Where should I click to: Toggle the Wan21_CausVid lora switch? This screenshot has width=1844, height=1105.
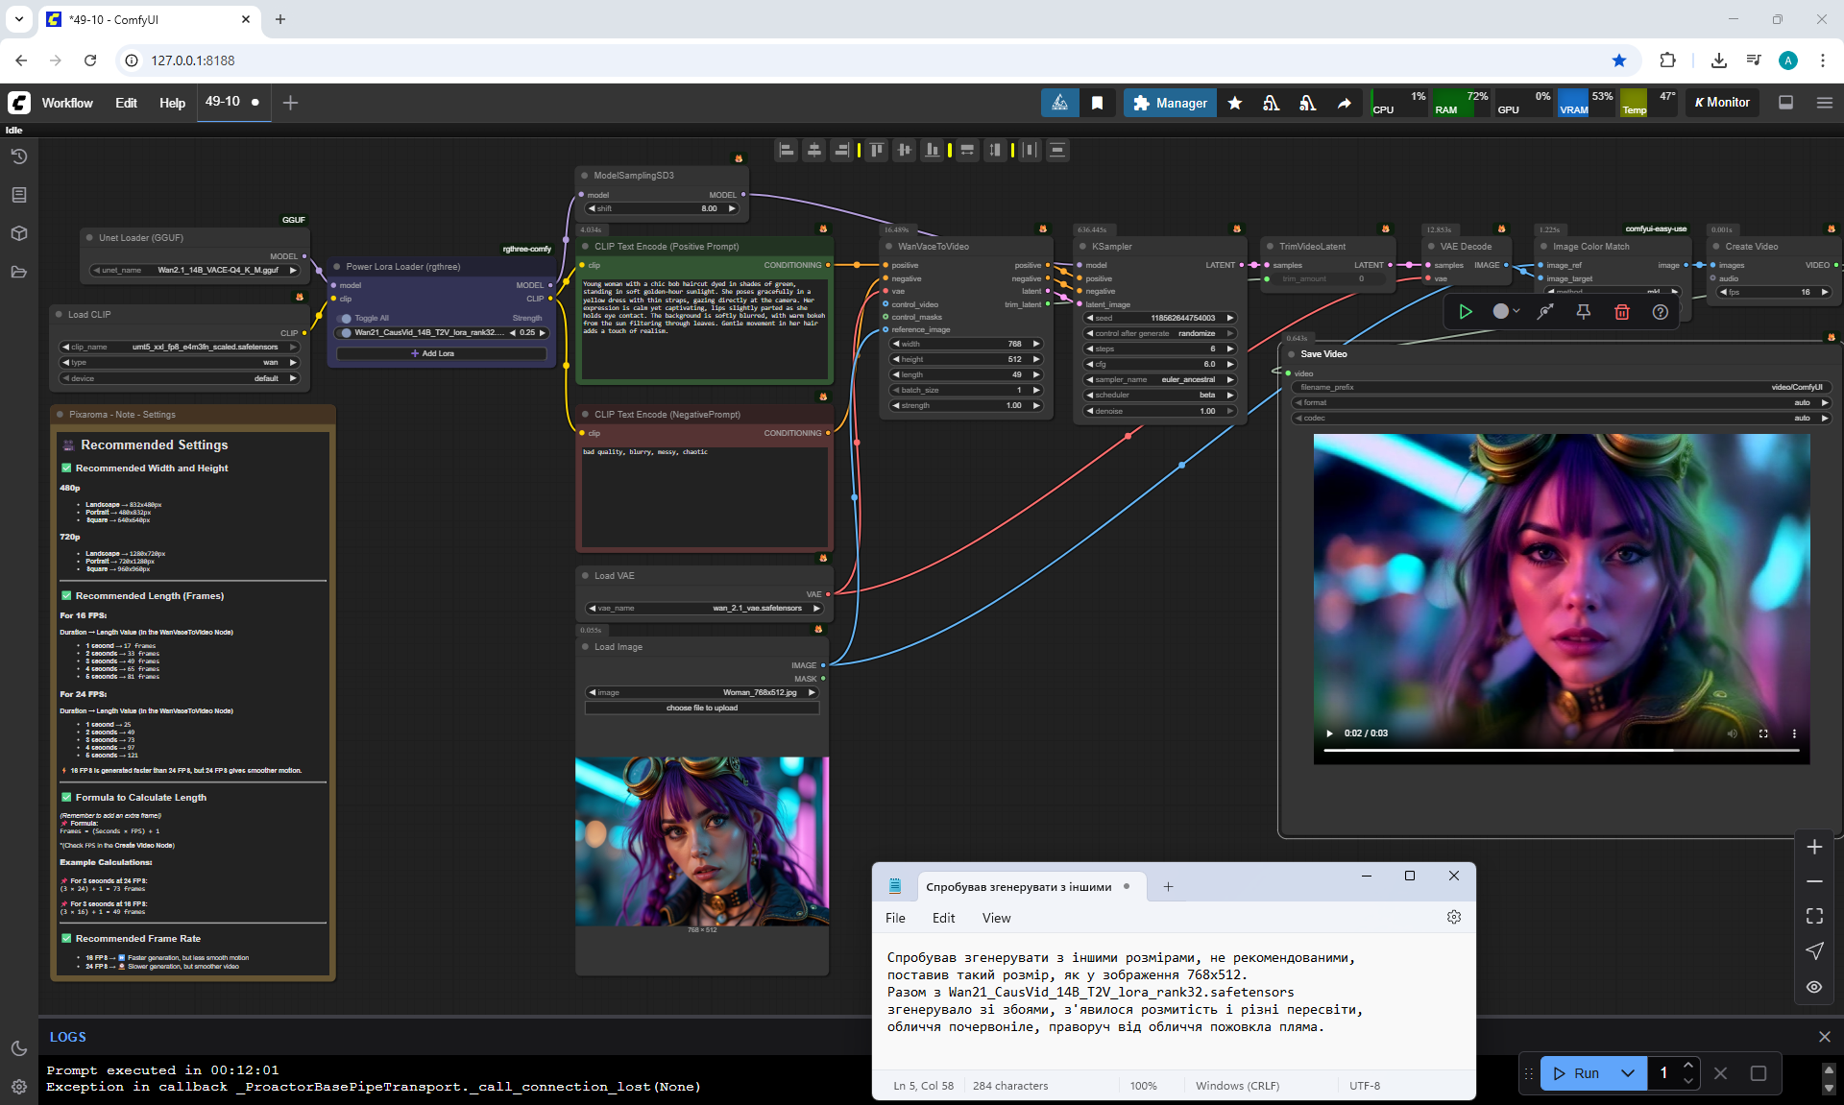[x=346, y=333]
